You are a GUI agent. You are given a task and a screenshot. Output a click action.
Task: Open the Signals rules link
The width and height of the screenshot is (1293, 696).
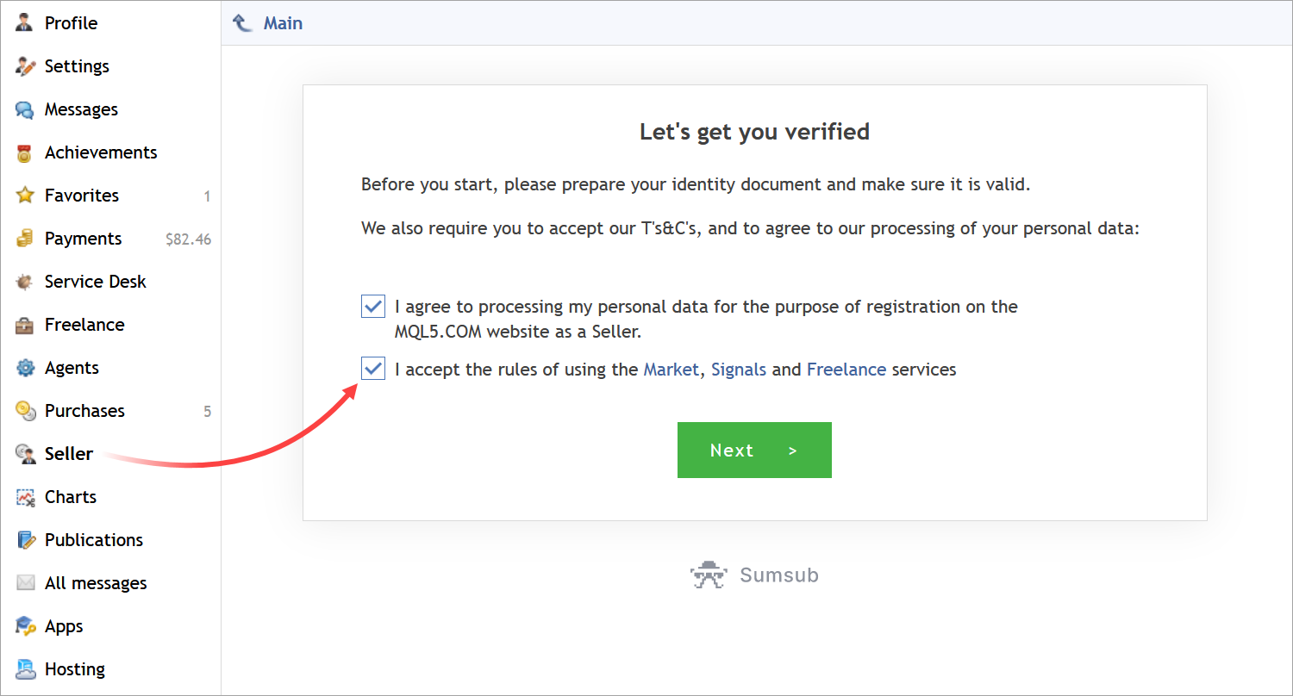[738, 370]
